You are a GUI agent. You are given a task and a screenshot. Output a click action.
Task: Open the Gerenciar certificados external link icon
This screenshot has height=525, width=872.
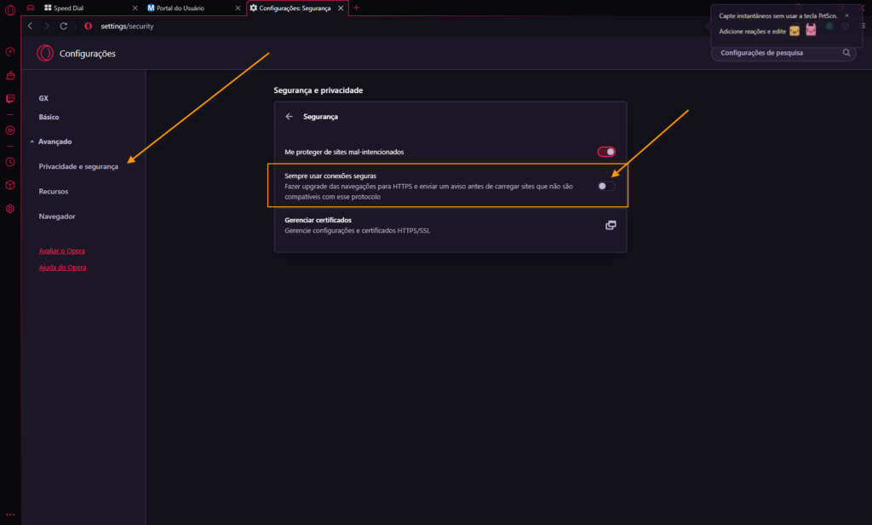611,225
